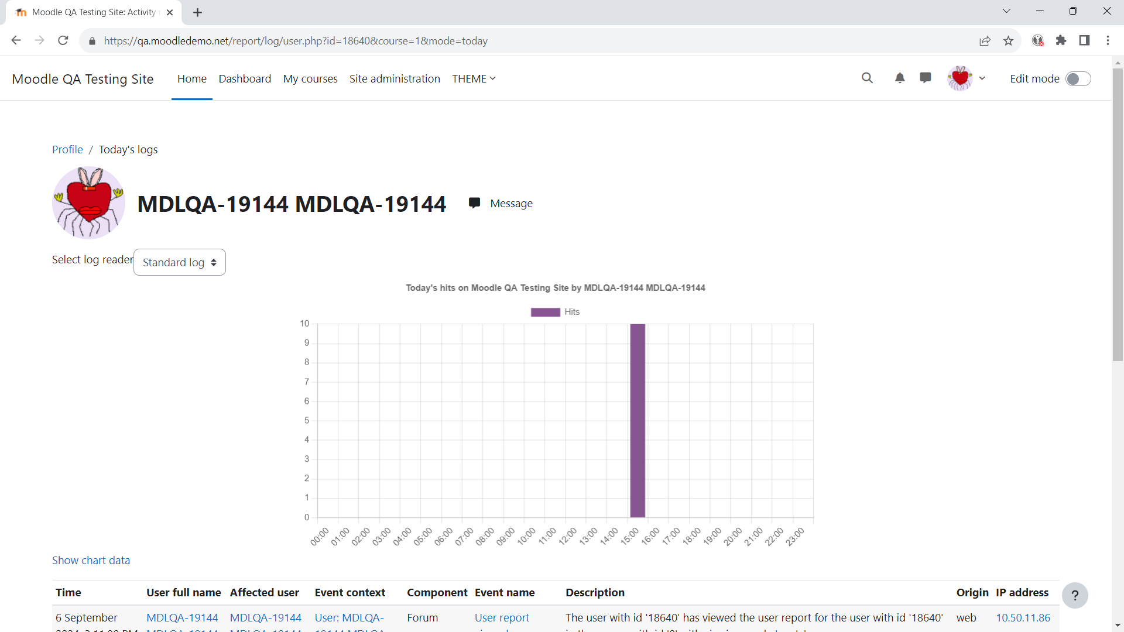Close the Moodle QA Testing Site tab
This screenshot has height=632, width=1124.
[170, 12]
